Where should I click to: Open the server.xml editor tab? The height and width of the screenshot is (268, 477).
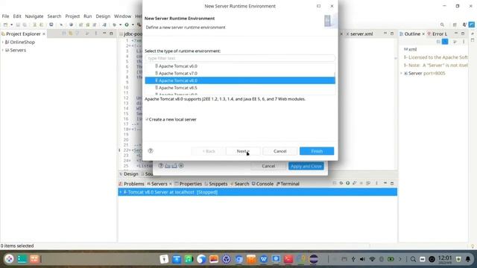tap(359, 33)
